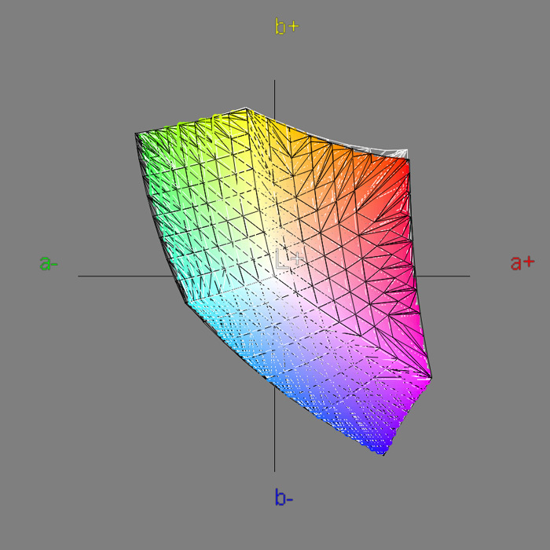This screenshot has width=550, height=550.
Task: Click the blue b- axis label
Action: click(284, 497)
